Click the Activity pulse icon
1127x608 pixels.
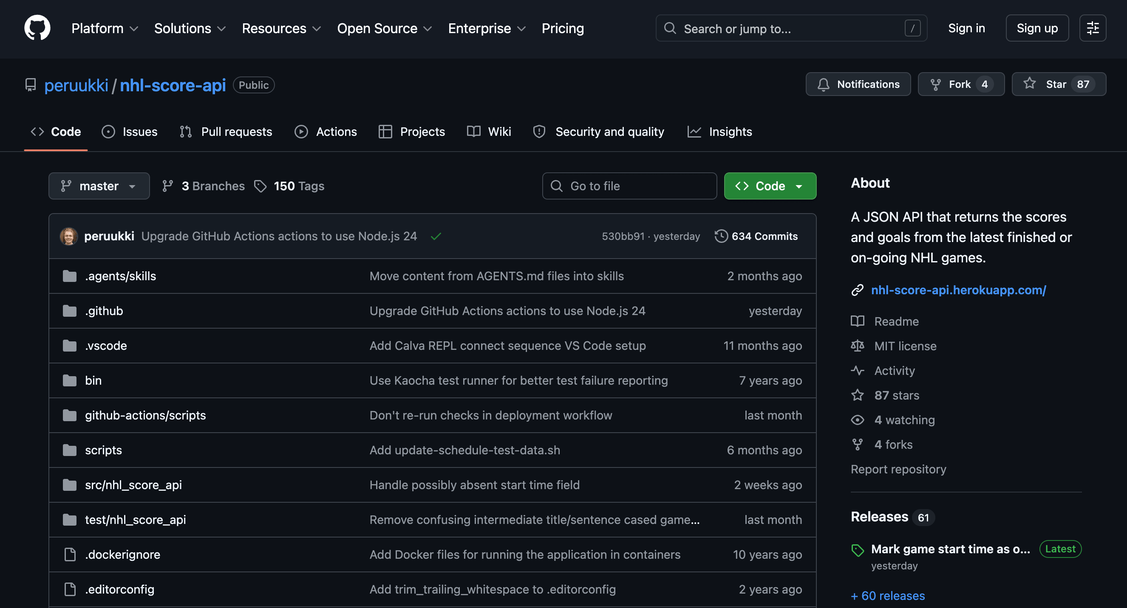click(x=857, y=371)
